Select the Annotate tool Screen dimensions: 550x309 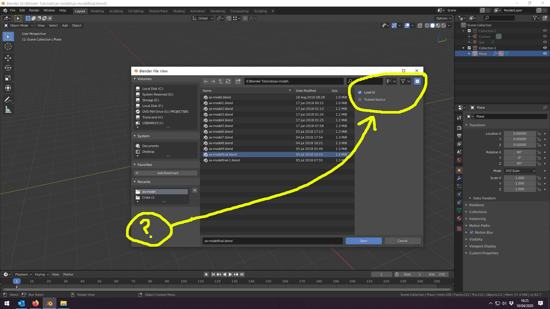coord(8,99)
